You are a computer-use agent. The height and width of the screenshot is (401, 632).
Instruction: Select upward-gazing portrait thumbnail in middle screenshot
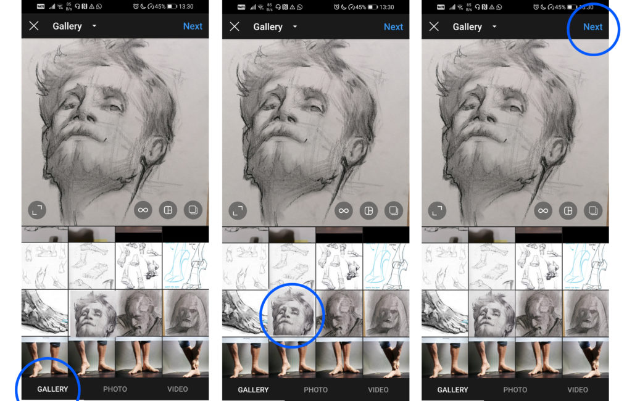(x=293, y=313)
